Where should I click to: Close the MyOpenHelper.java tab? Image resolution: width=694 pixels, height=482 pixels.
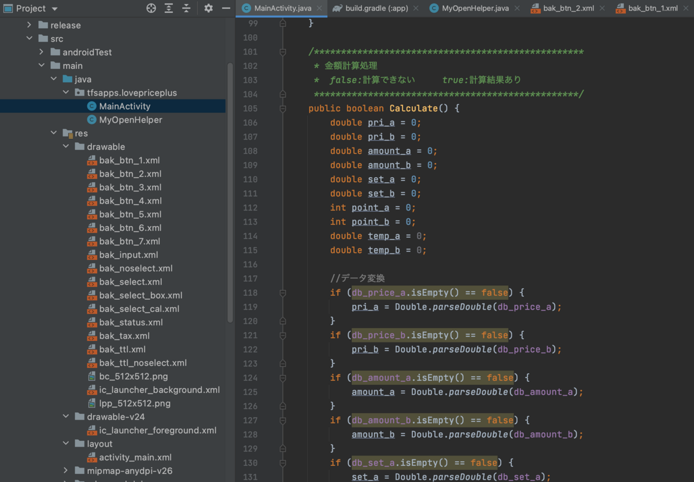(517, 9)
